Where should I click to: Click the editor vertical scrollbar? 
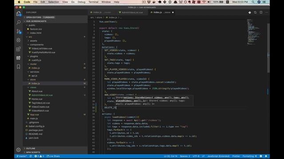[x=268, y=48]
